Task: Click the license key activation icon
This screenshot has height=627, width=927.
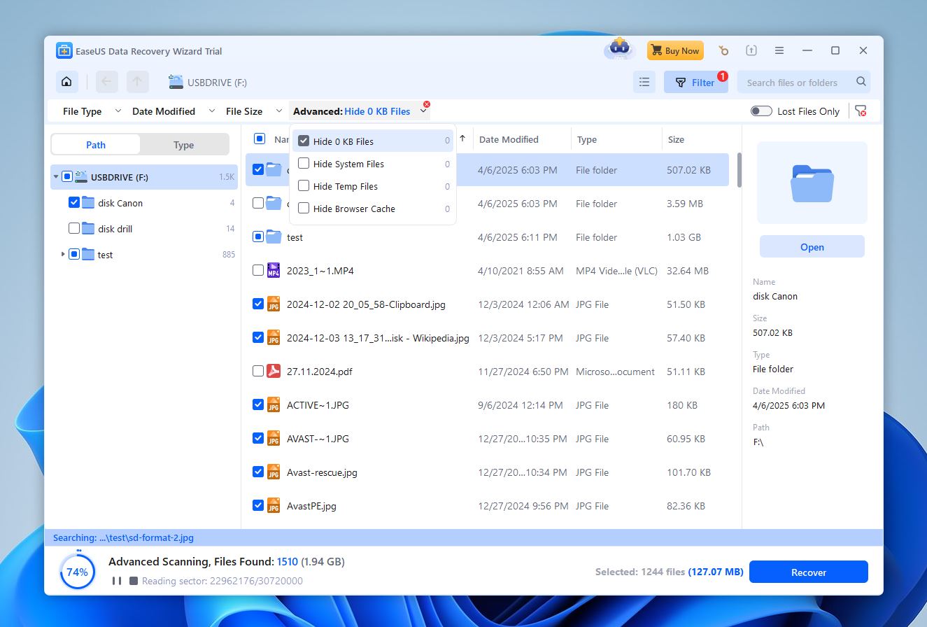Action: click(723, 50)
